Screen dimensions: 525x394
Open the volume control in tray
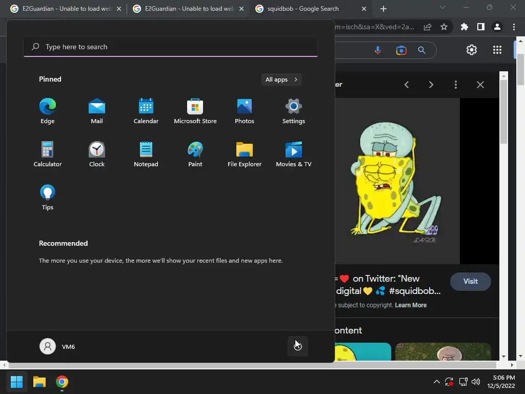[x=476, y=382]
